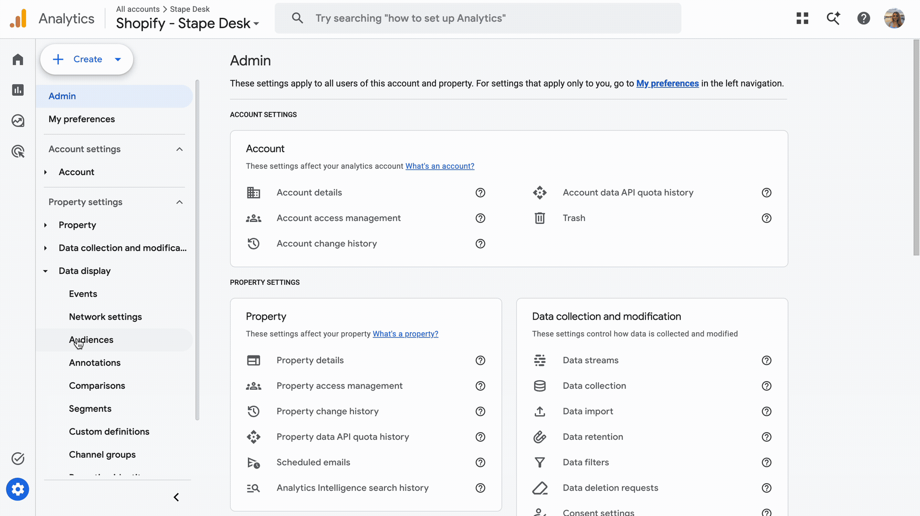The width and height of the screenshot is (920, 516).
Task: Open Reports icon in left rail
Action: (18, 90)
